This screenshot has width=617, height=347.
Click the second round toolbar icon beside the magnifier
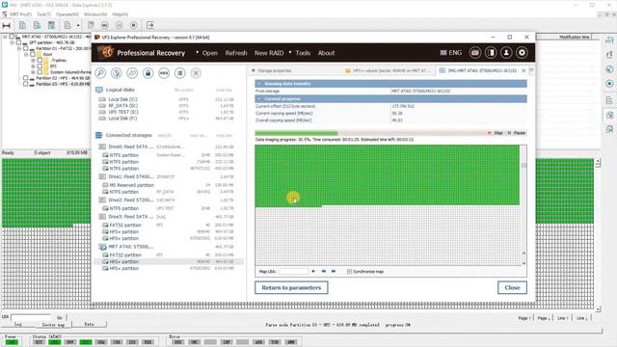117,73
